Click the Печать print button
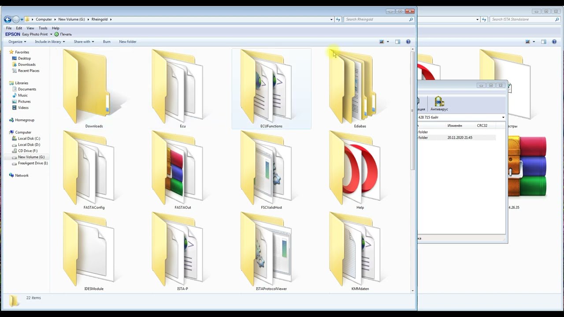 tap(63, 34)
